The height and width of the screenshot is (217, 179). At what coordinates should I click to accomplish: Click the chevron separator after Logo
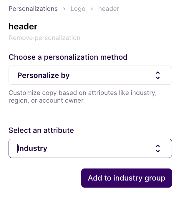click(92, 9)
